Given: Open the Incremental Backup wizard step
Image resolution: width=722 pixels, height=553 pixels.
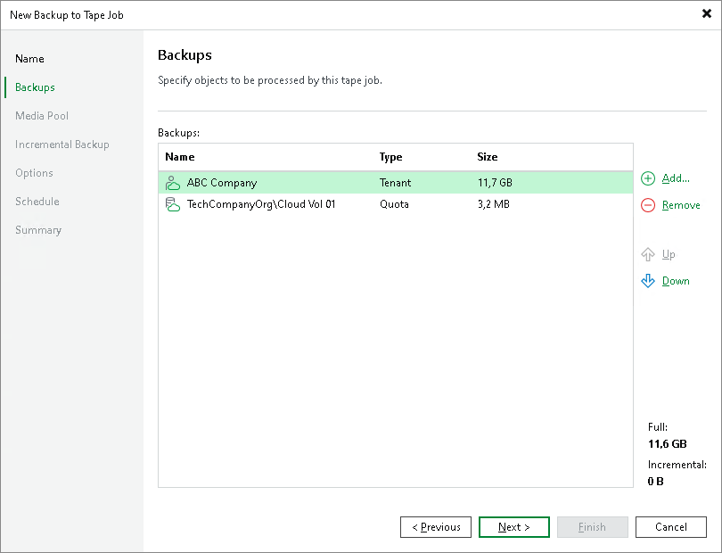Looking at the screenshot, I should coord(62,144).
